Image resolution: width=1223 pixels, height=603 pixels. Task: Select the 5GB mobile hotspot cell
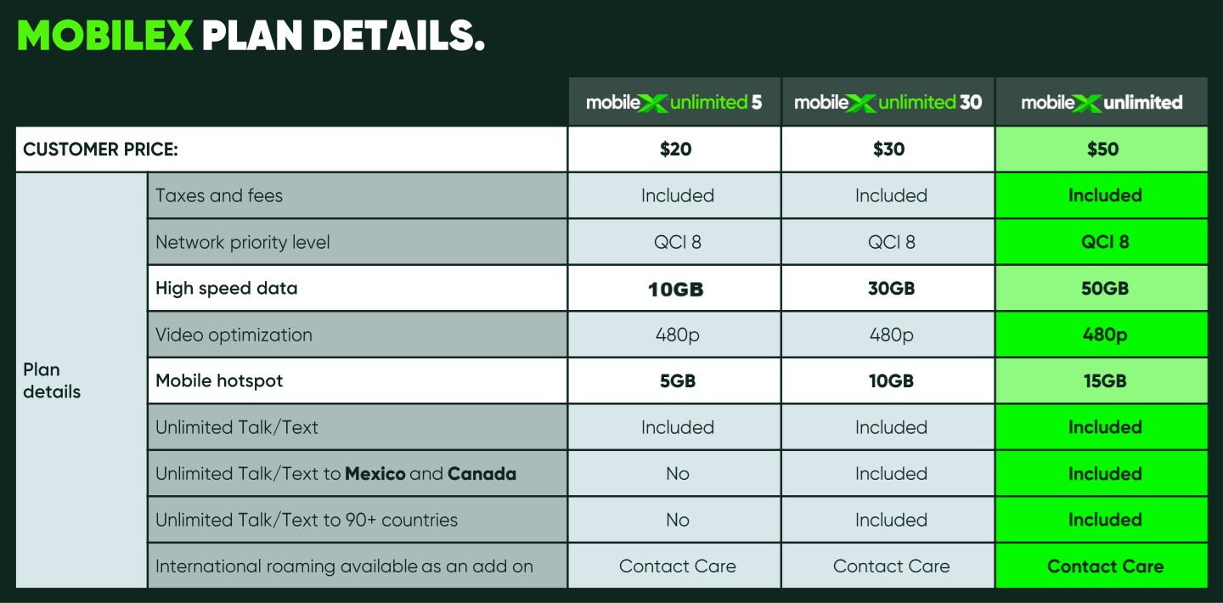[677, 381]
